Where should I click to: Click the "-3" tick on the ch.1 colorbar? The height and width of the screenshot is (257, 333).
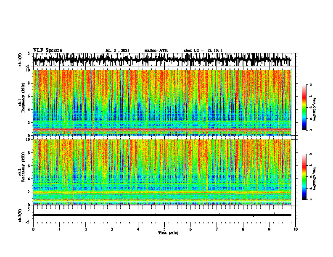pos(310,85)
